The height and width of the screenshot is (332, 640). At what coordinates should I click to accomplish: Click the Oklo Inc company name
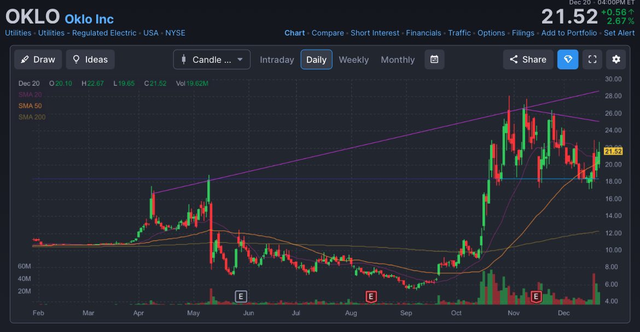point(89,19)
